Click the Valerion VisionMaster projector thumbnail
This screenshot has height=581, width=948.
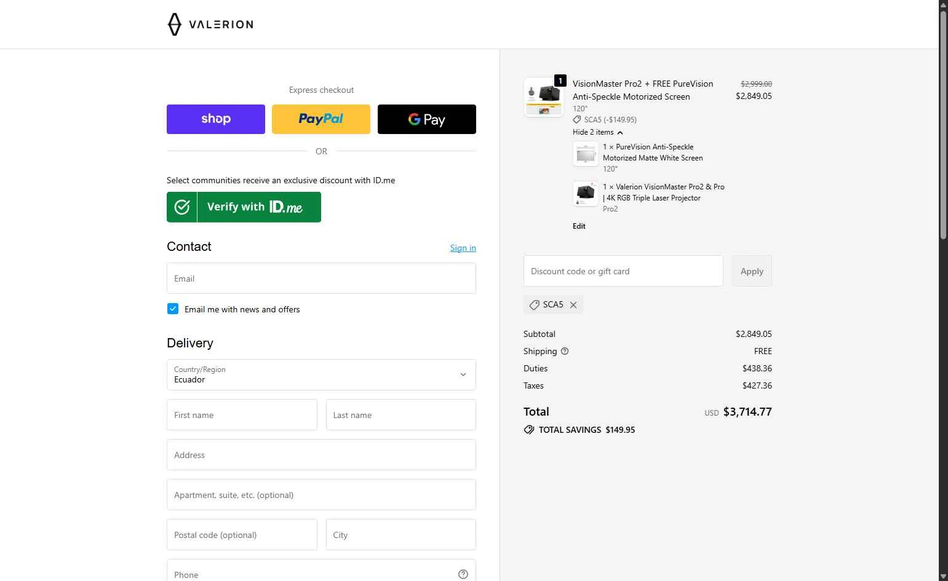pyautogui.click(x=586, y=194)
